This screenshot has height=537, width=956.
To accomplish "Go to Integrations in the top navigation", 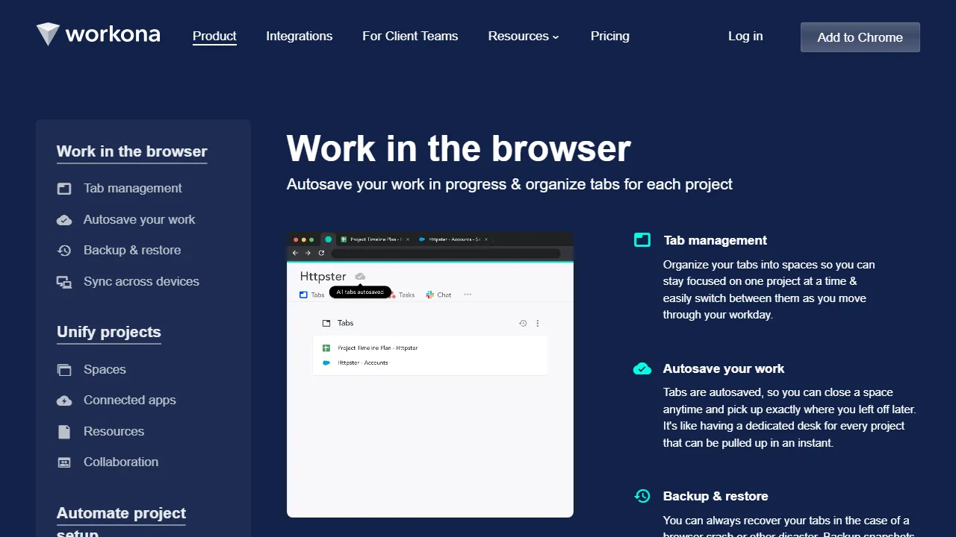I will [x=299, y=36].
